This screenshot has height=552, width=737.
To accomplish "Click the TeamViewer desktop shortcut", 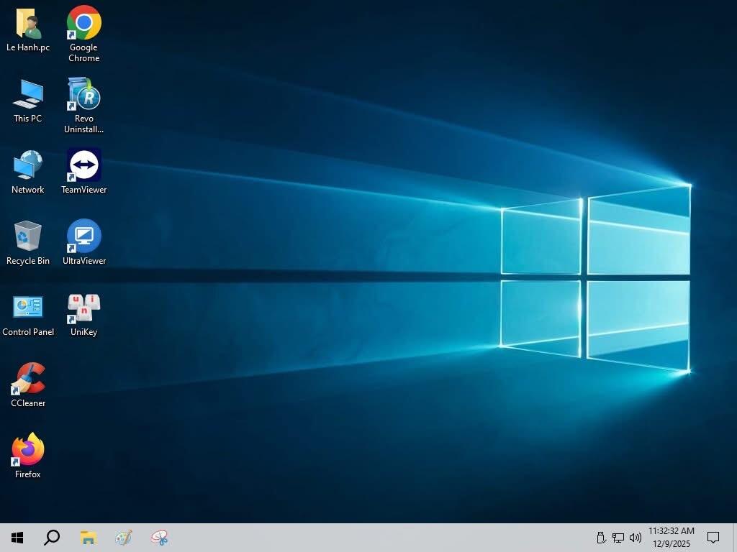I will click(84, 166).
